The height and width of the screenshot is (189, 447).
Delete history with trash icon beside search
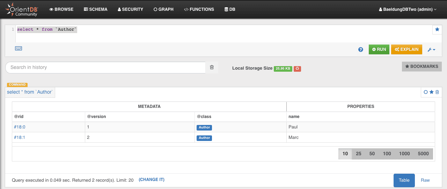click(212, 67)
